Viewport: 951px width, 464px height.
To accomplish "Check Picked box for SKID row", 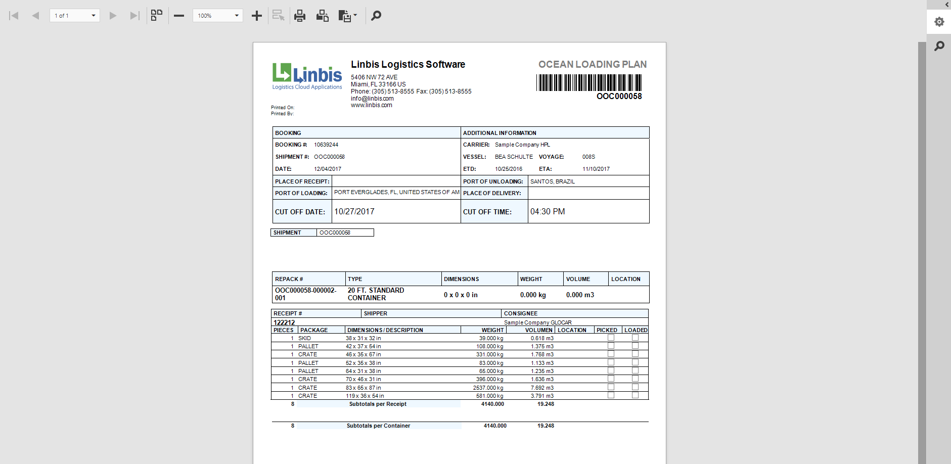I will pyautogui.click(x=611, y=338).
